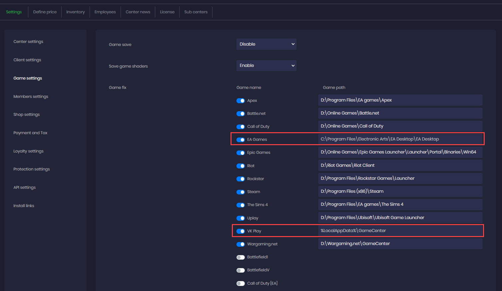Screen dimensions: 502x291
Task: Open Center settings in sidebar
Action: pos(28,42)
